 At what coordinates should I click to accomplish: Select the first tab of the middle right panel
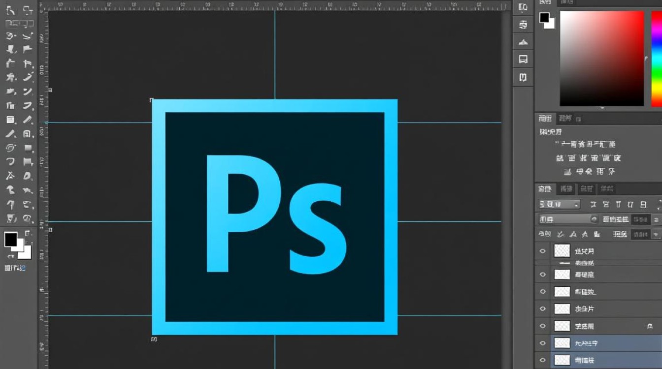click(545, 119)
